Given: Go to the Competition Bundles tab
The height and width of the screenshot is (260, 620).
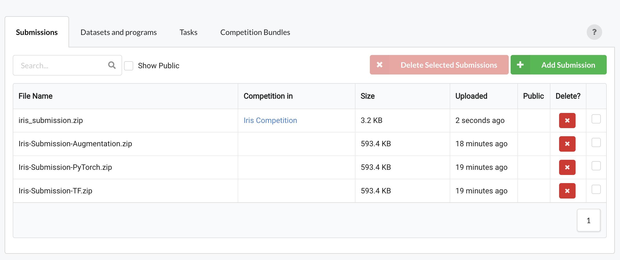Looking at the screenshot, I should pyautogui.click(x=255, y=32).
